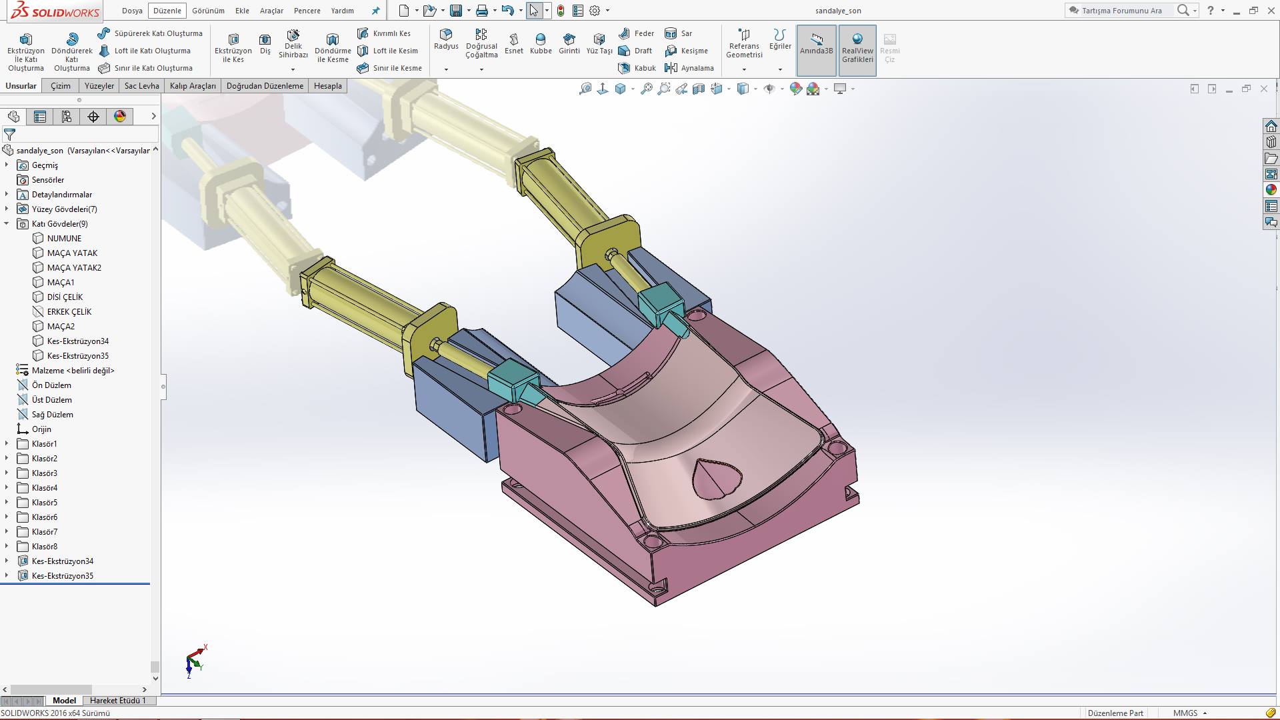Screen dimensions: 1280x720
Task: Select the ERKEK ÇELİK body
Action: (x=69, y=311)
